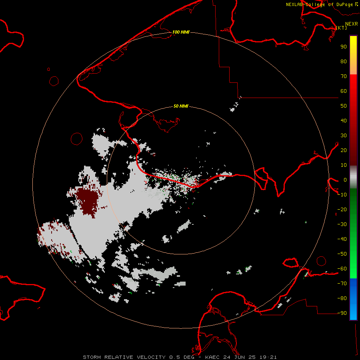Click the -90 value on the velocity scale
Image resolution: width=360 pixels, height=360 pixels.
(342, 313)
